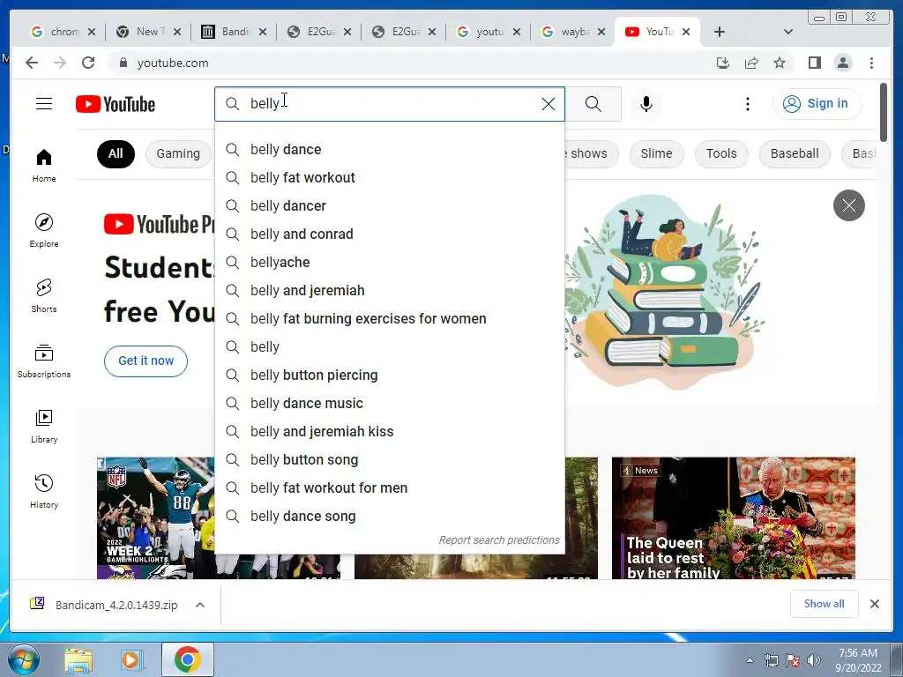Clear the search box with the X icon
This screenshot has width=903, height=677.
[x=549, y=104]
